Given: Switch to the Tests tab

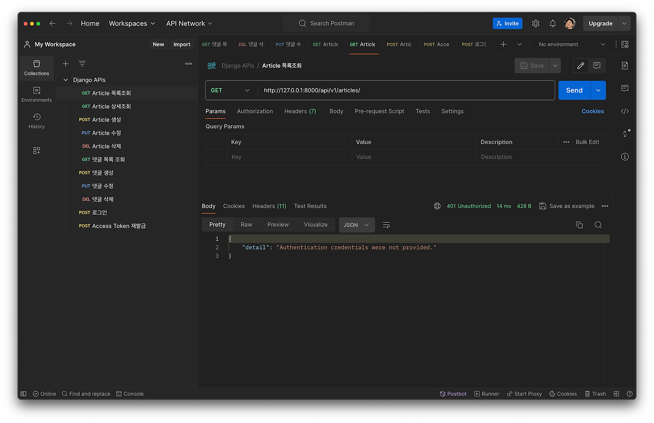Looking at the screenshot, I should [x=423, y=111].
